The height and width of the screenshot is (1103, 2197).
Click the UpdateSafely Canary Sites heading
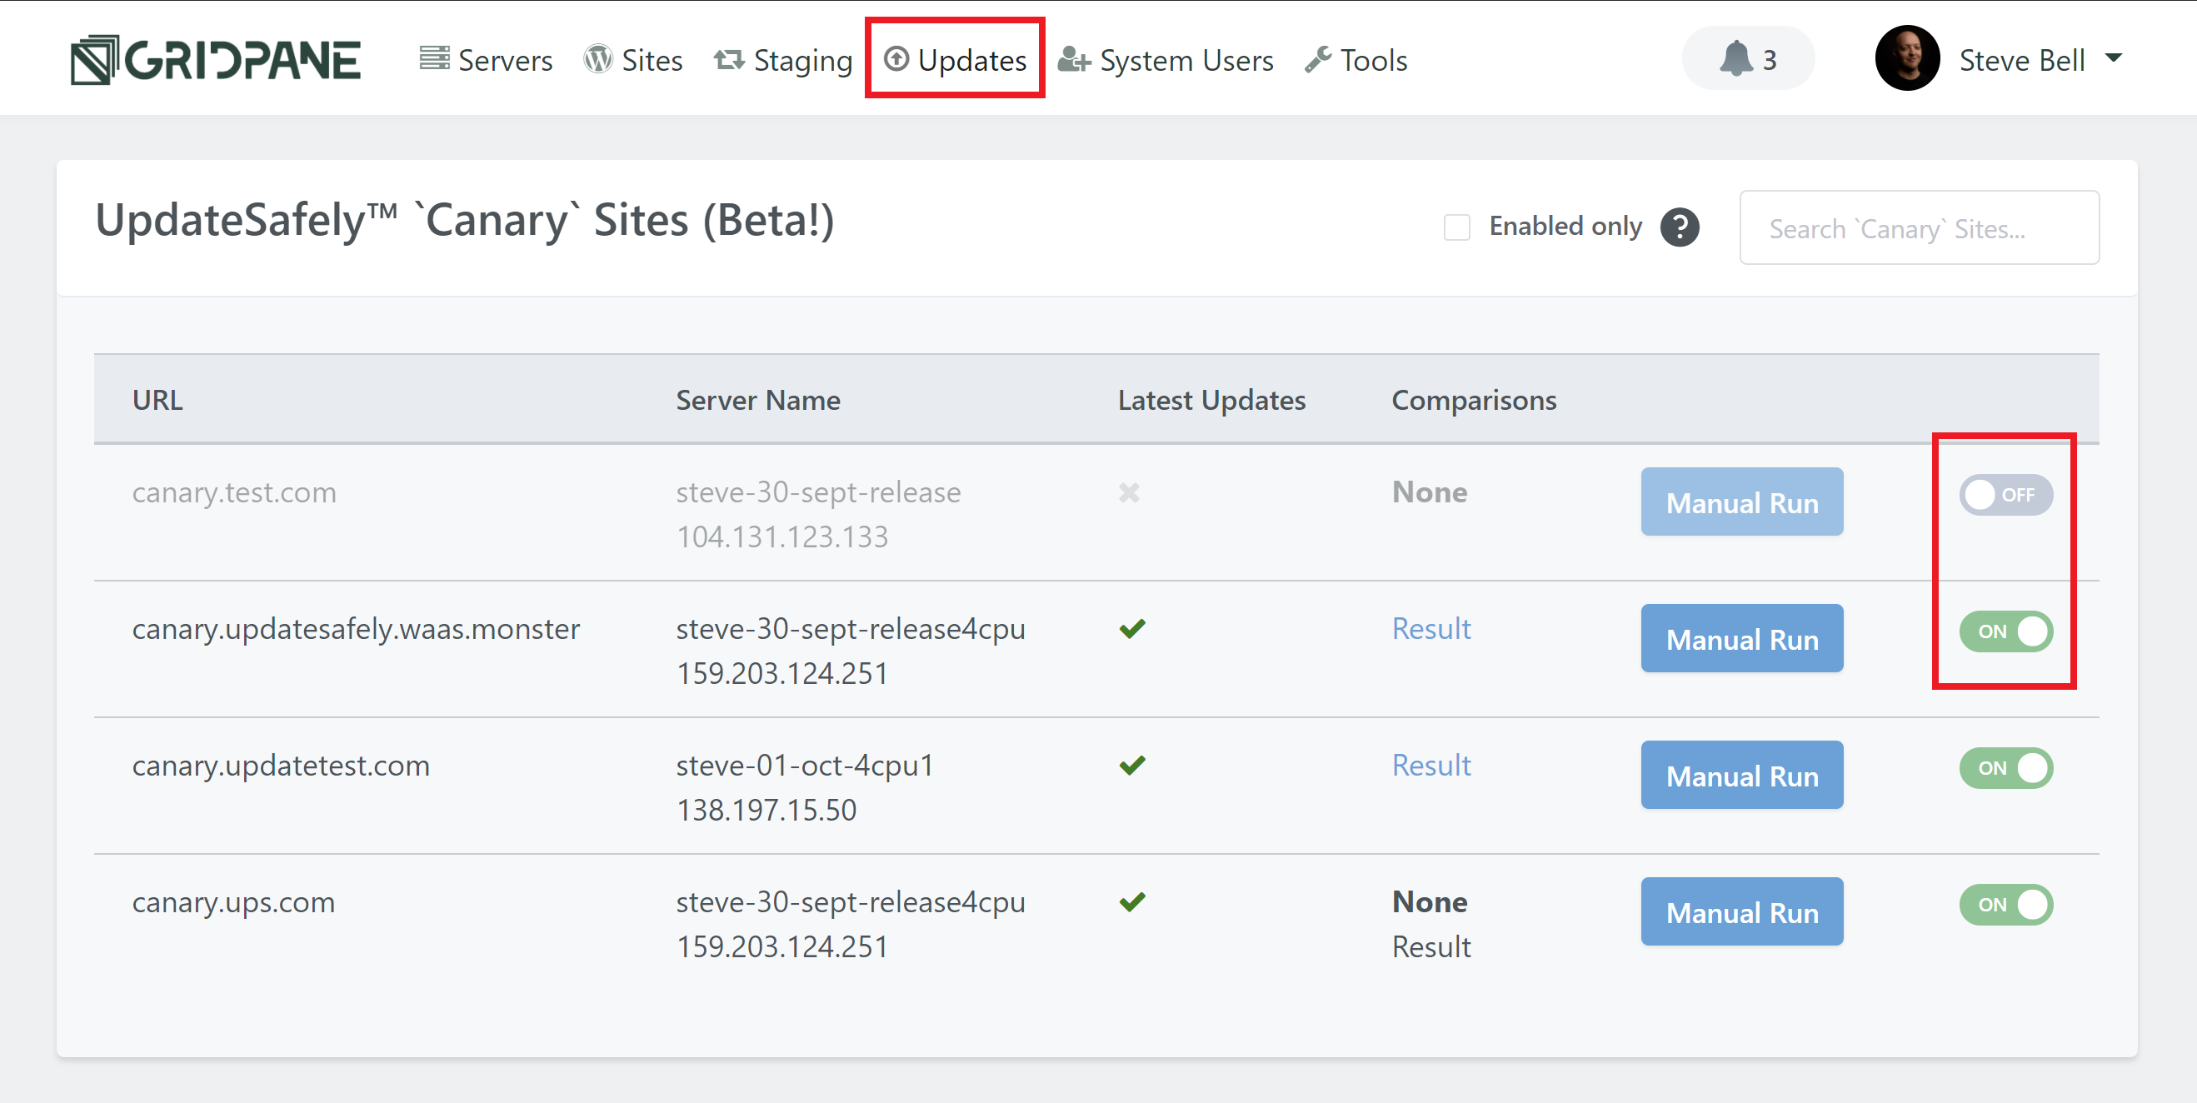(x=464, y=220)
